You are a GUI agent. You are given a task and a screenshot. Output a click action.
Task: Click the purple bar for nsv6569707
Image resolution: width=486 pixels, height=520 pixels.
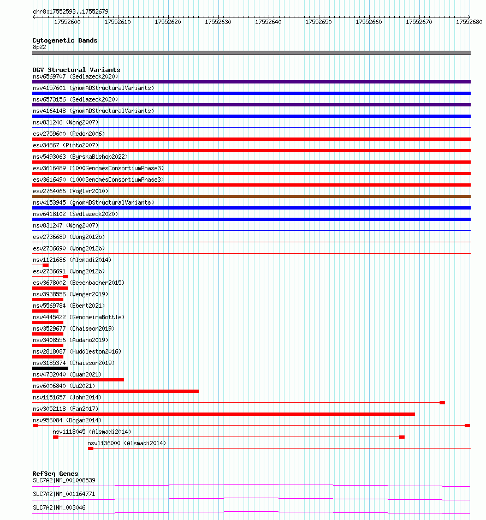click(251, 82)
